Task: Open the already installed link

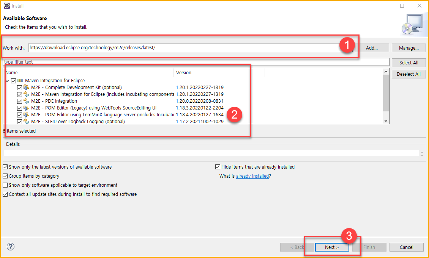Action: coord(252,176)
